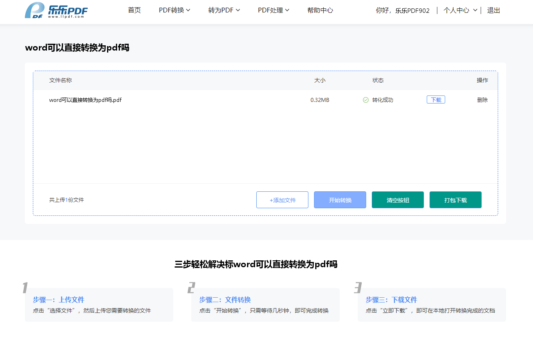Open the 个人中心 dropdown
Viewport: 533px width, 339px height.
(x=460, y=10)
